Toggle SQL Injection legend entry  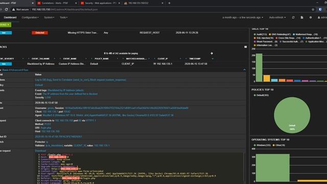click(x=264, y=38)
